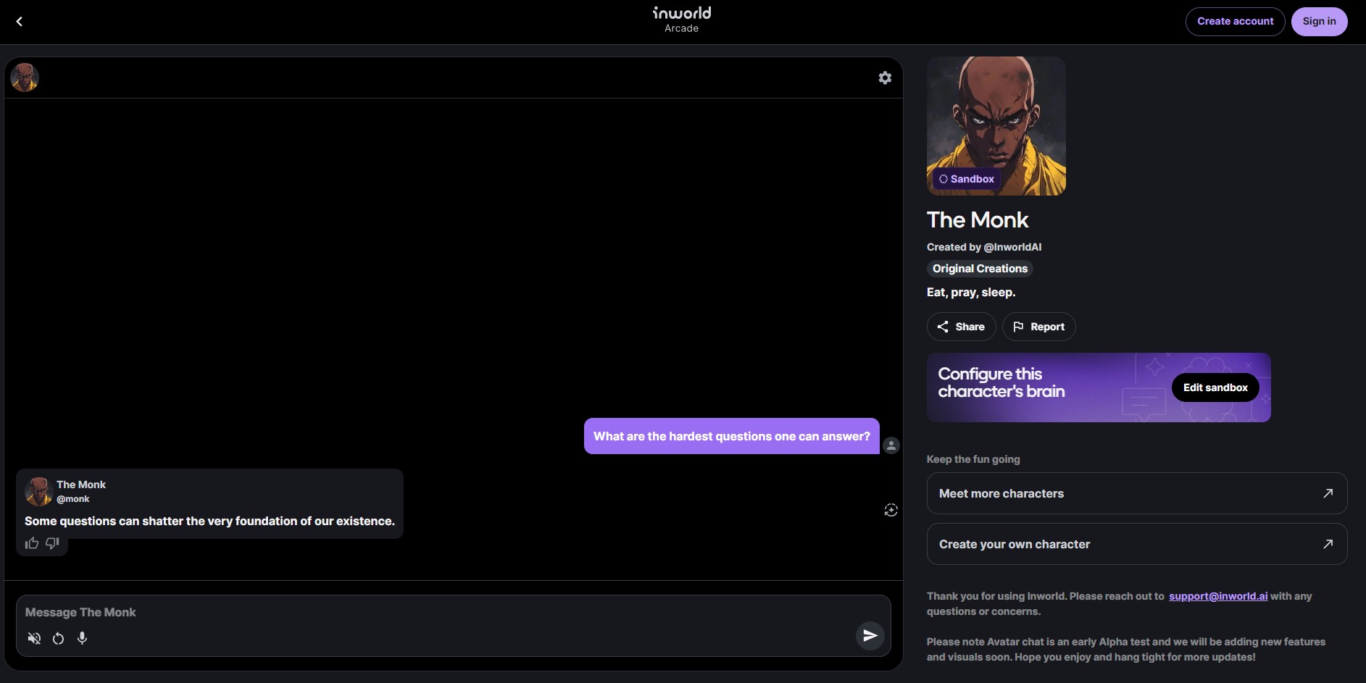The width and height of the screenshot is (1366, 683).
Task: Click Create account button
Action: pyautogui.click(x=1235, y=22)
